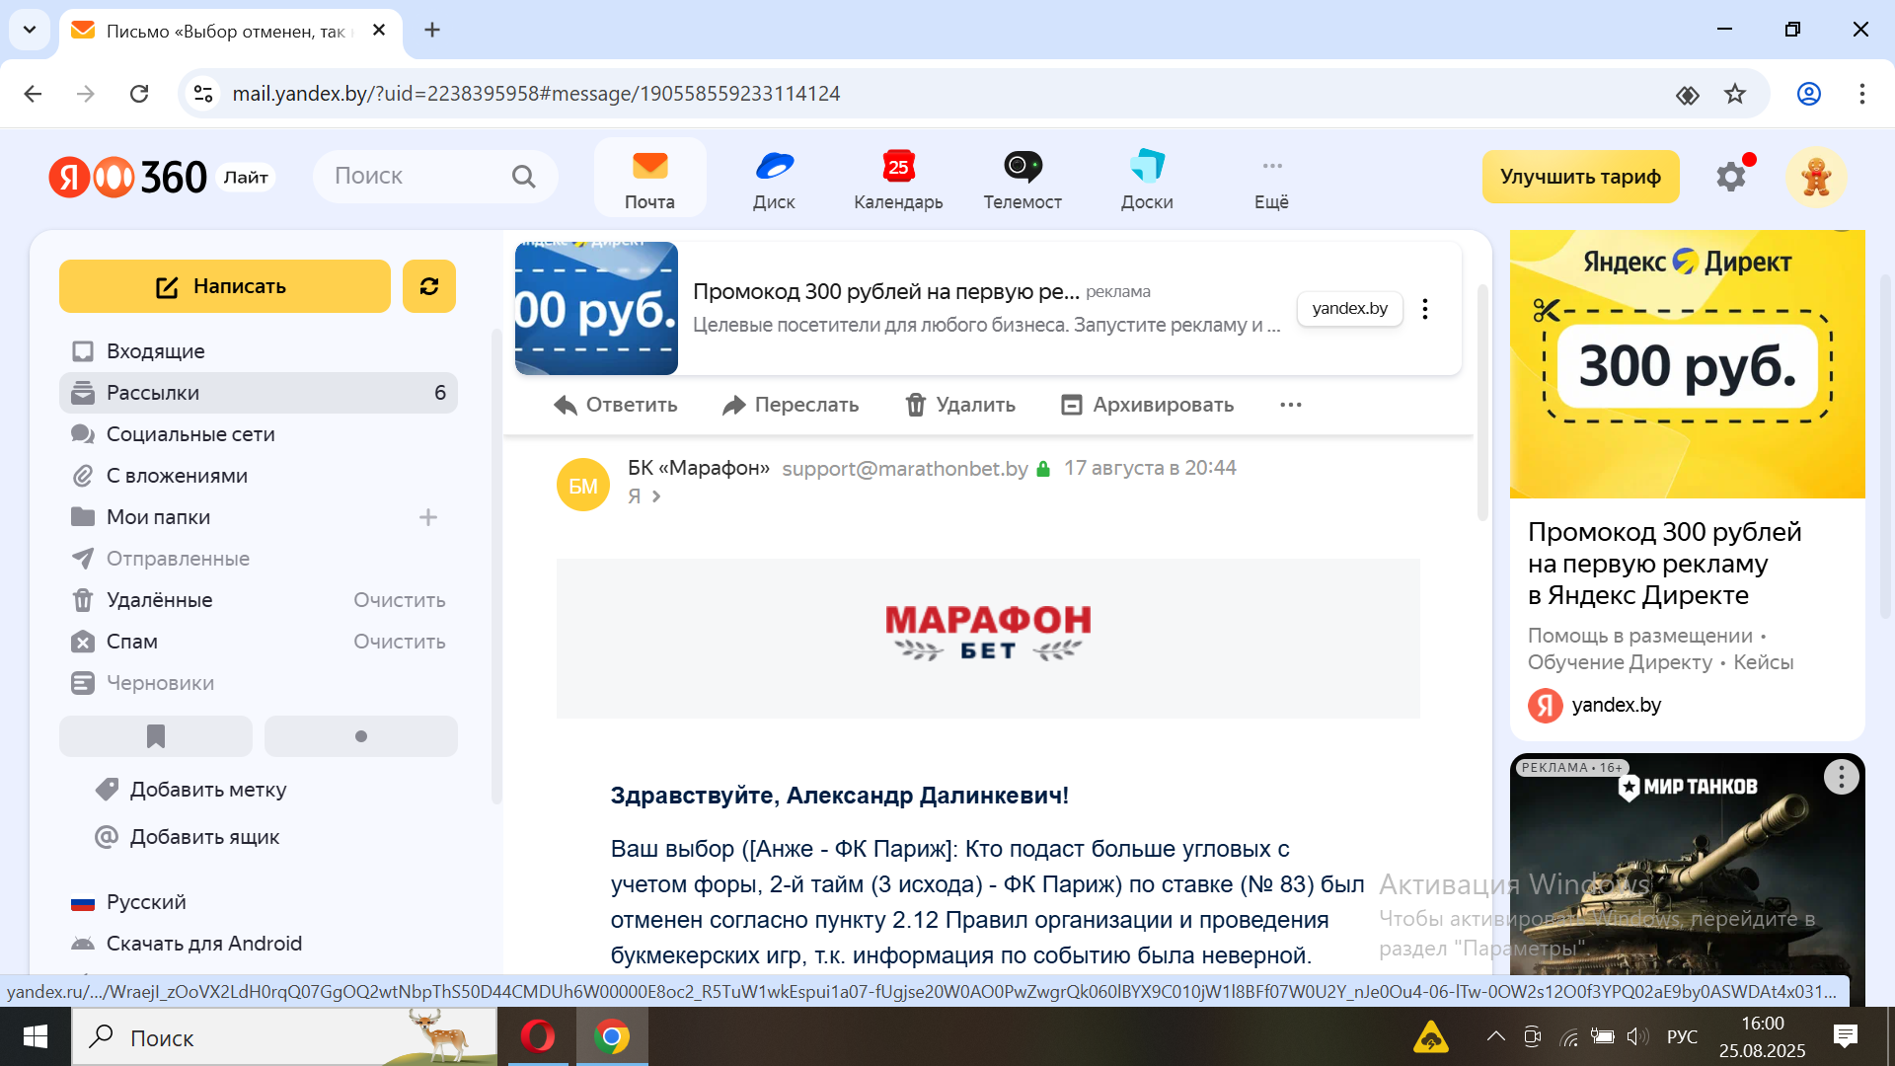Screen dimensions: 1895x1066
Task: Open the Входящие folder
Action: [x=259, y=351]
